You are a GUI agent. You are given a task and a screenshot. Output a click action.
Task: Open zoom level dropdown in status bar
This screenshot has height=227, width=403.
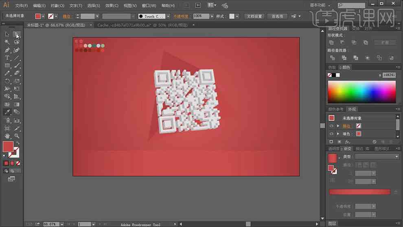[62, 224]
